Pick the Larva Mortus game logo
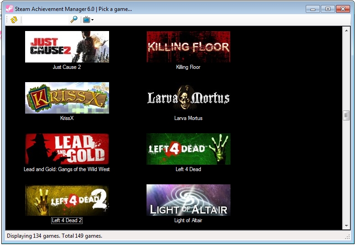Screen dimensions: 356x245 [188, 98]
